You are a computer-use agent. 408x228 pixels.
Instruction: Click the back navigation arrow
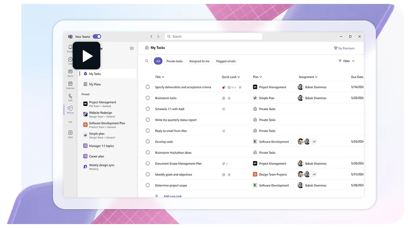(x=151, y=37)
